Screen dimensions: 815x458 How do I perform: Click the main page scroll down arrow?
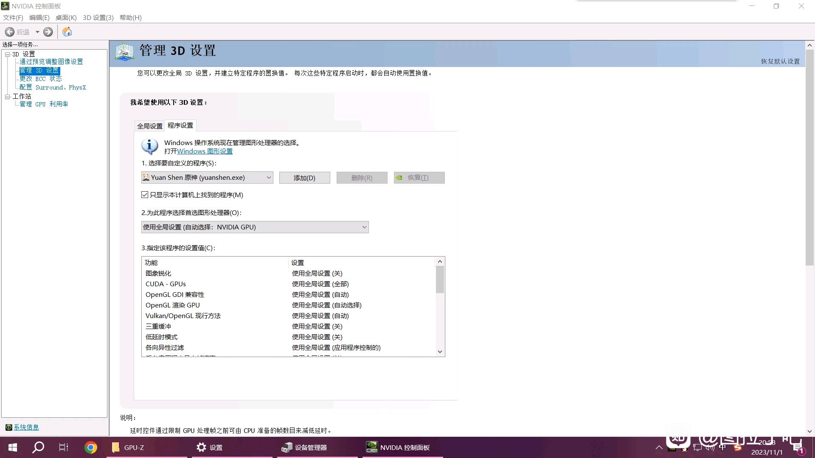[809, 431]
